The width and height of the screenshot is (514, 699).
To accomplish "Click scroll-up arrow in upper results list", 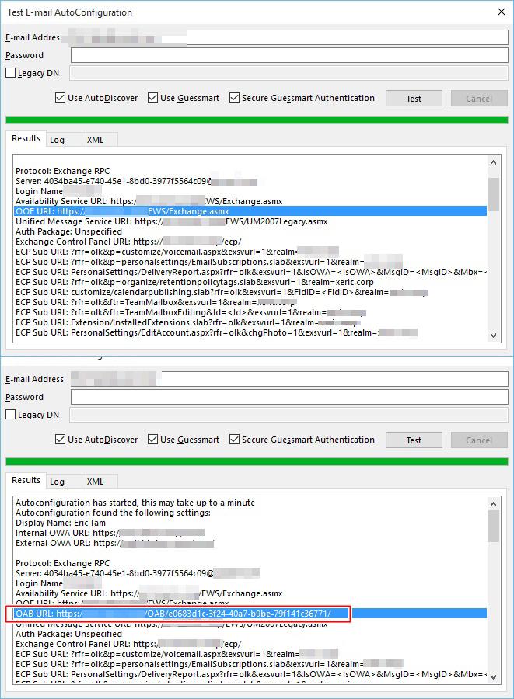I will coord(493,162).
